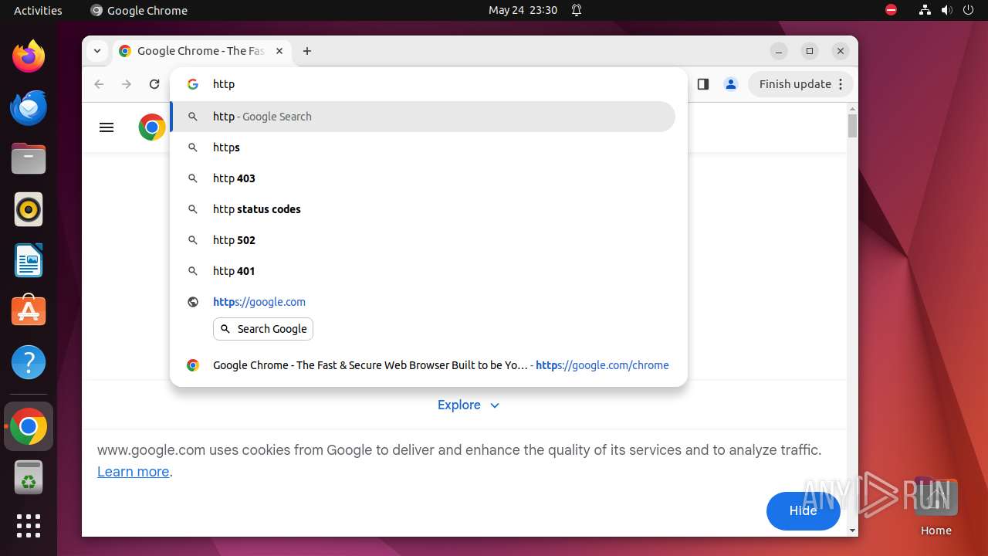Screen dimensions: 988x556
Task: Open the clock and calendar menu
Action: click(x=523, y=10)
